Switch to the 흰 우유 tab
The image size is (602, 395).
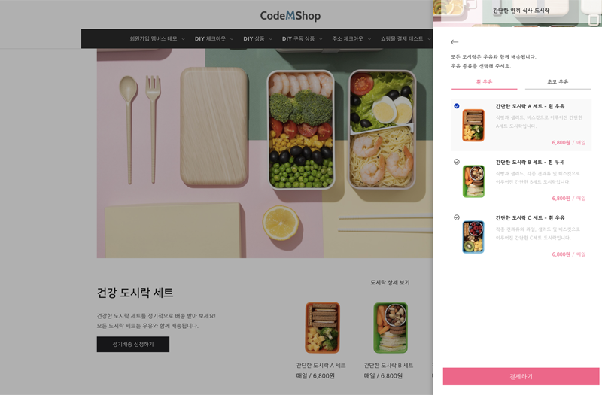484,82
